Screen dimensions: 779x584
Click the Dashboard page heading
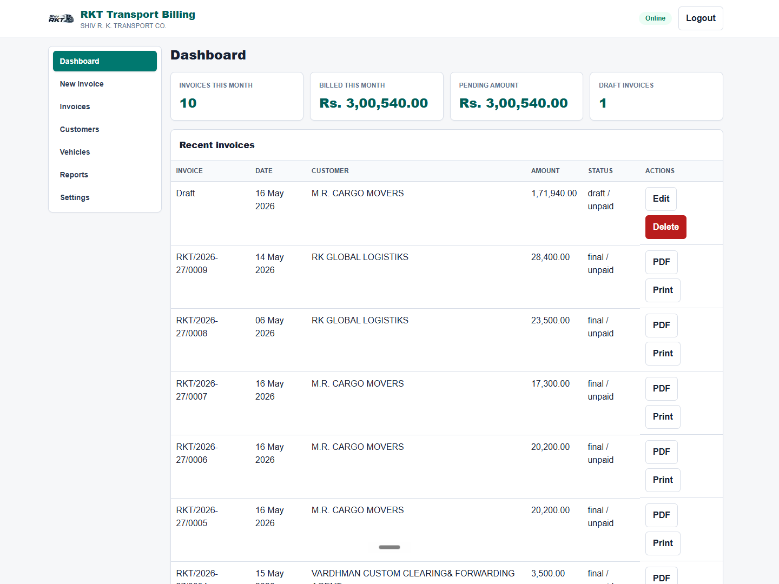coord(208,55)
